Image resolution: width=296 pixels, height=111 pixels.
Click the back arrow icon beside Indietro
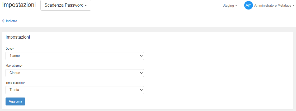[x=3, y=21]
